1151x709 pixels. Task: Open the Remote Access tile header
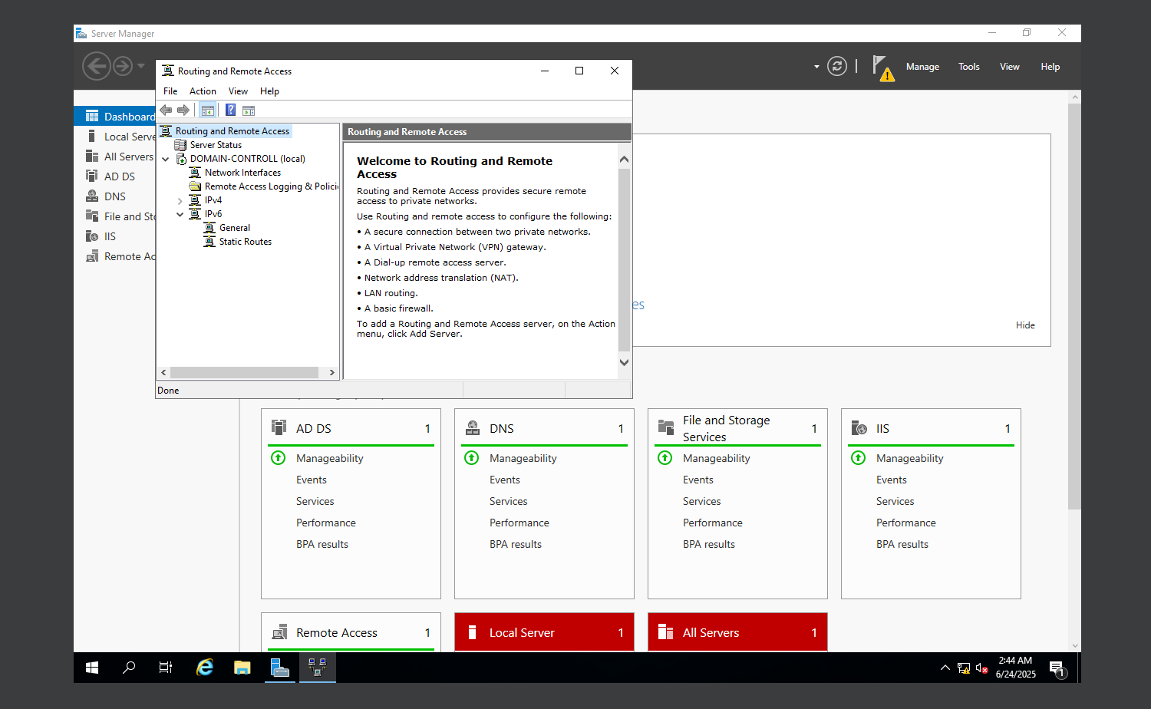[x=351, y=632]
